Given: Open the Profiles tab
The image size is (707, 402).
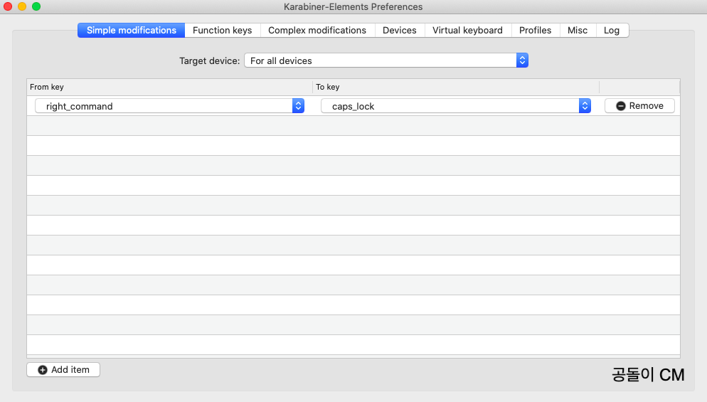Looking at the screenshot, I should [x=535, y=30].
